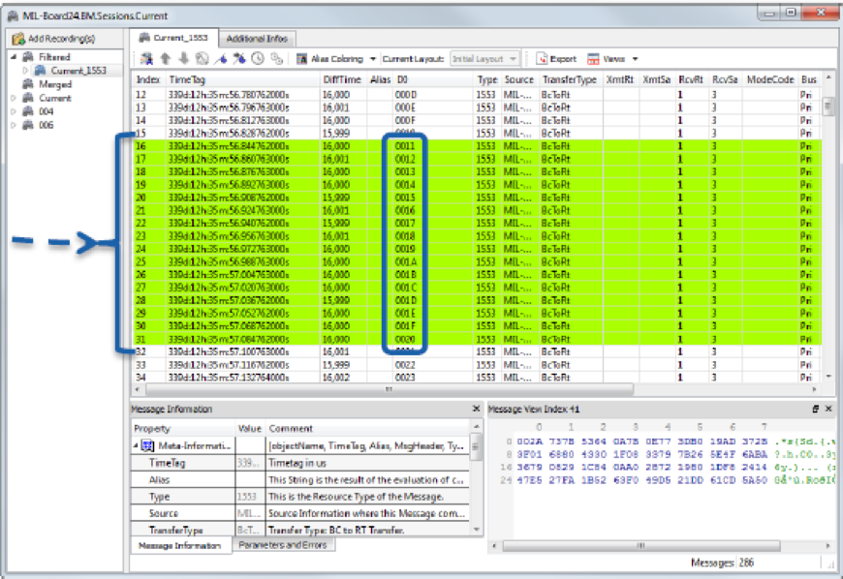Click the first toolbar icon before the up arrow

pos(146,58)
